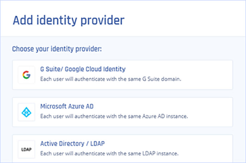The width and height of the screenshot is (246, 163).
Task: Click the LDAP logo icon
Action: (x=26, y=149)
